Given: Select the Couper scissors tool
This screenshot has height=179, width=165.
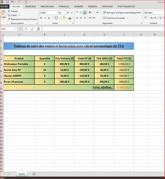Looking at the screenshot, I should coord(13,11).
